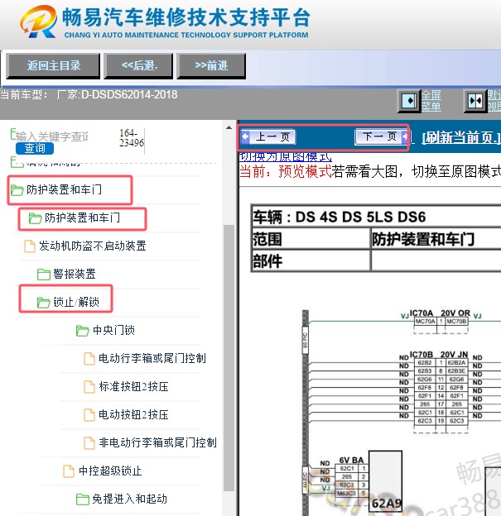Expand the 警报装置 folder icon
The image size is (501, 516).
tap(44, 275)
